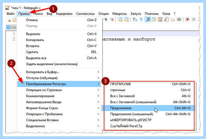Open the Кодировки menu

(64, 14)
